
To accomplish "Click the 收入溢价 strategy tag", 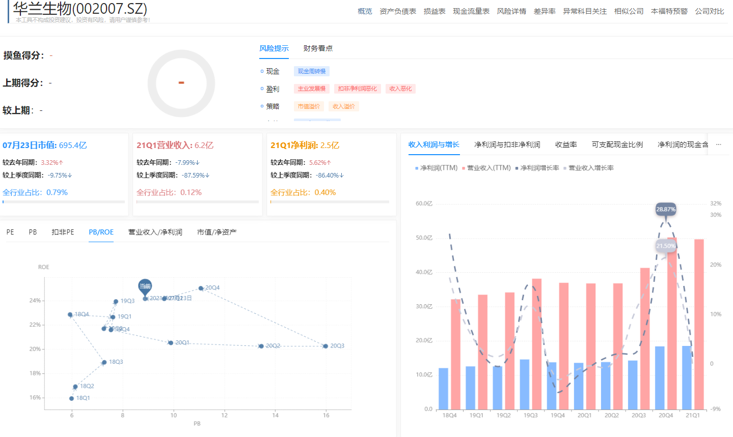I will pyautogui.click(x=344, y=106).
